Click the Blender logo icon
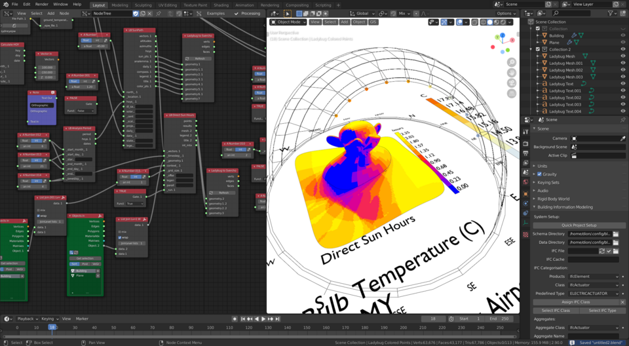 point(5,5)
